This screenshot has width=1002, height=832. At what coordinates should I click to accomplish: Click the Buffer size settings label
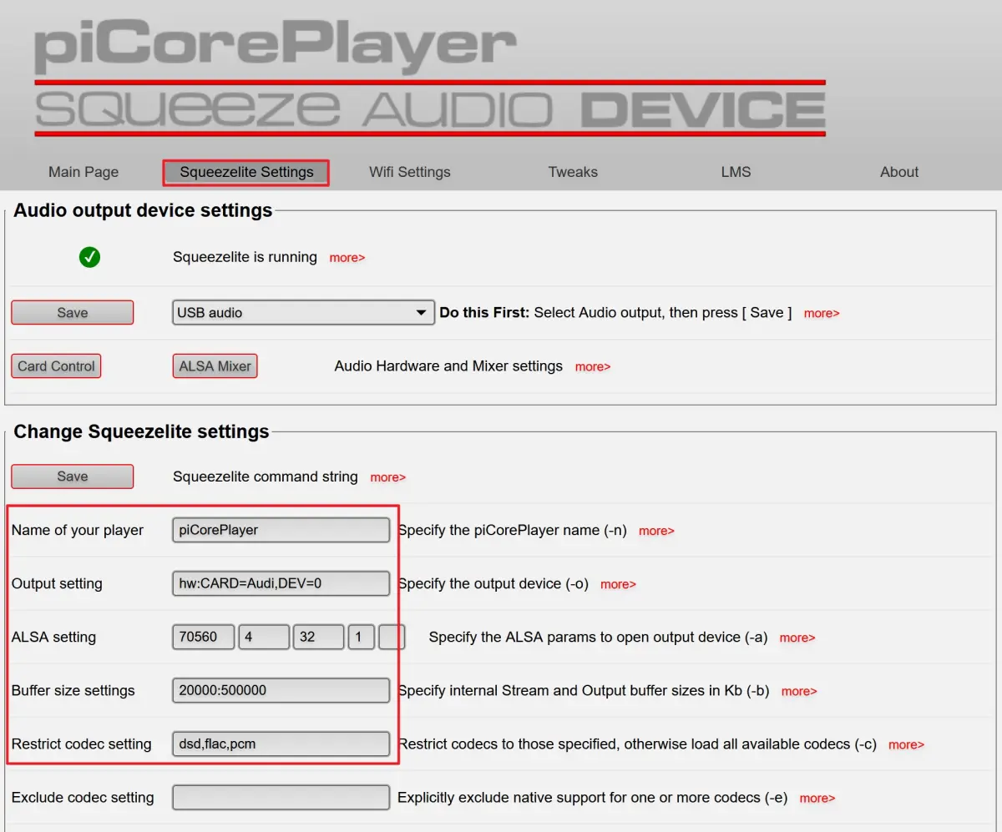point(73,690)
